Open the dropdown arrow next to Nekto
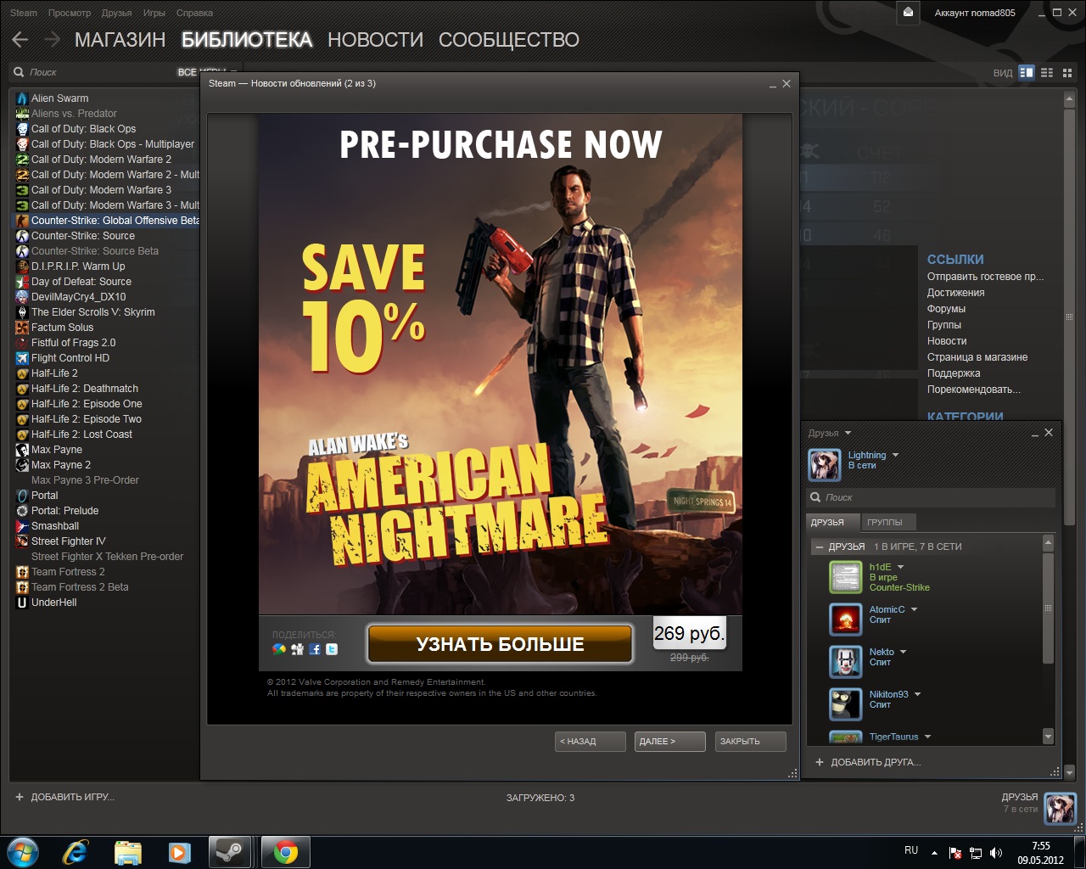The image size is (1086, 869). pyautogui.click(x=903, y=652)
